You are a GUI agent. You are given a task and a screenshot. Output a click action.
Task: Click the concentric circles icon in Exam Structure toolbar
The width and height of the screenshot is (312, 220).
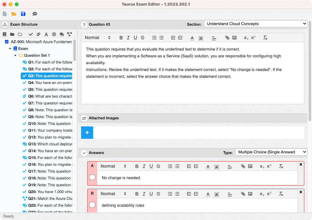(54, 34)
